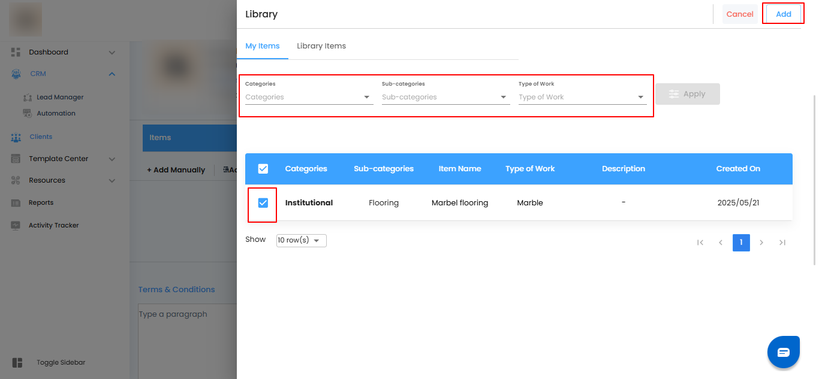This screenshot has width=819, height=379.
Task: Expand the Resources chevron
Action: [112, 181]
